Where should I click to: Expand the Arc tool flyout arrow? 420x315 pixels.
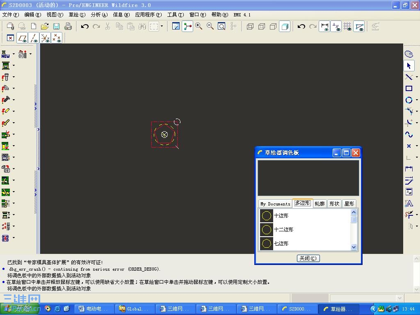(417, 112)
